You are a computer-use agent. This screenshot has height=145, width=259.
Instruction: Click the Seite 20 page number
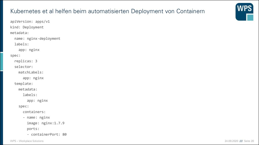pyautogui.click(x=249, y=141)
